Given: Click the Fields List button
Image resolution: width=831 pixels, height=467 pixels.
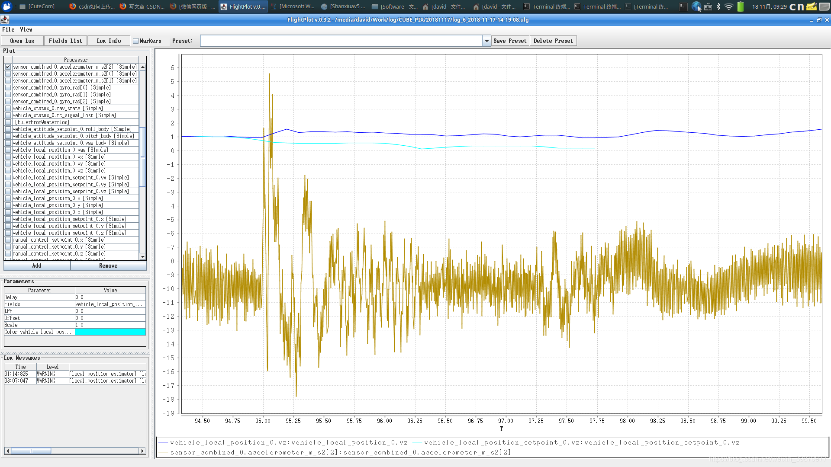Looking at the screenshot, I should (65, 41).
